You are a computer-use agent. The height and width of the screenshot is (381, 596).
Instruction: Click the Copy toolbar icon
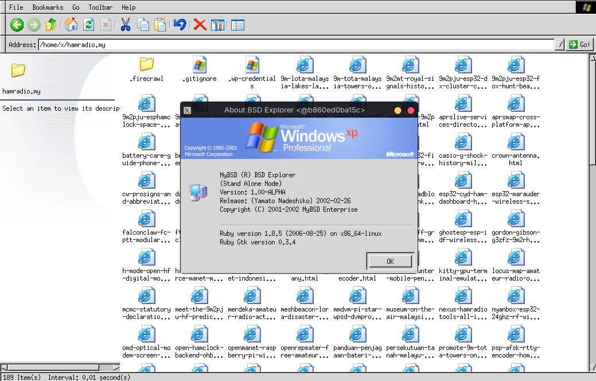[143, 25]
